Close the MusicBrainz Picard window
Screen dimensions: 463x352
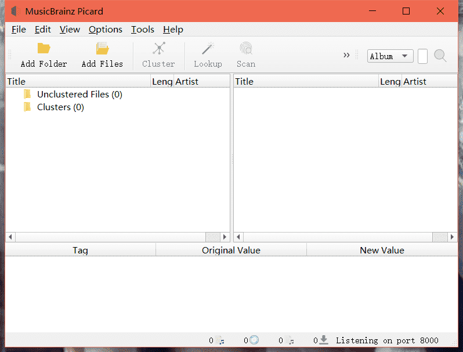440,11
